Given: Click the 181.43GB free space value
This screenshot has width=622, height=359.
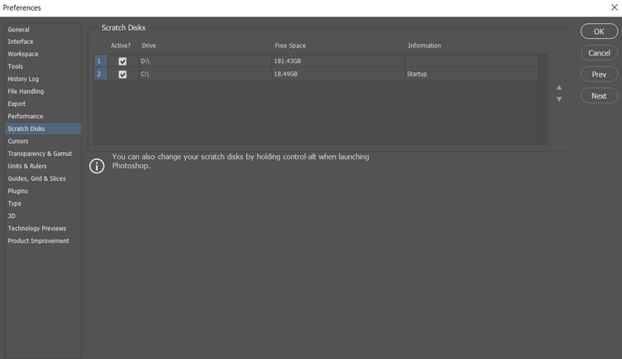Looking at the screenshot, I should click(288, 61).
